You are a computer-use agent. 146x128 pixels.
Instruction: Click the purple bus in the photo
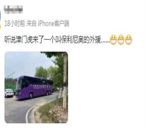click(x=34, y=88)
